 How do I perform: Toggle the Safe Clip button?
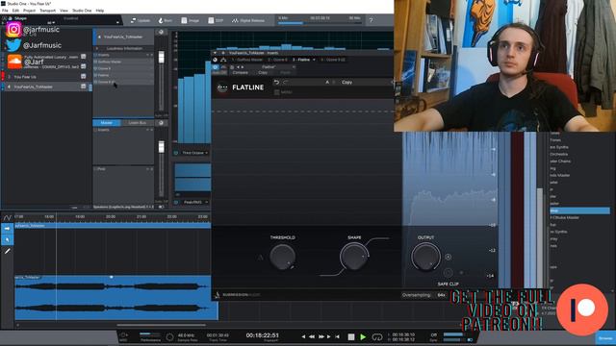click(x=448, y=273)
